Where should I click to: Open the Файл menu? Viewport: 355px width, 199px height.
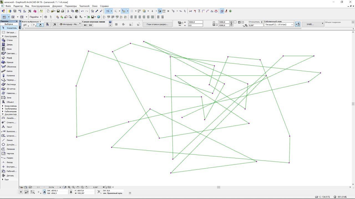tap(8, 6)
